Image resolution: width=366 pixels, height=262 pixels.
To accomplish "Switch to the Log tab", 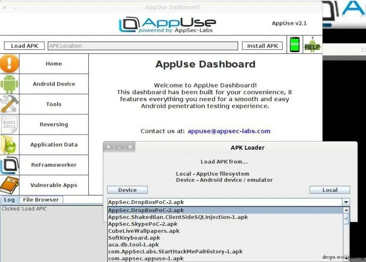I will coord(9,200).
